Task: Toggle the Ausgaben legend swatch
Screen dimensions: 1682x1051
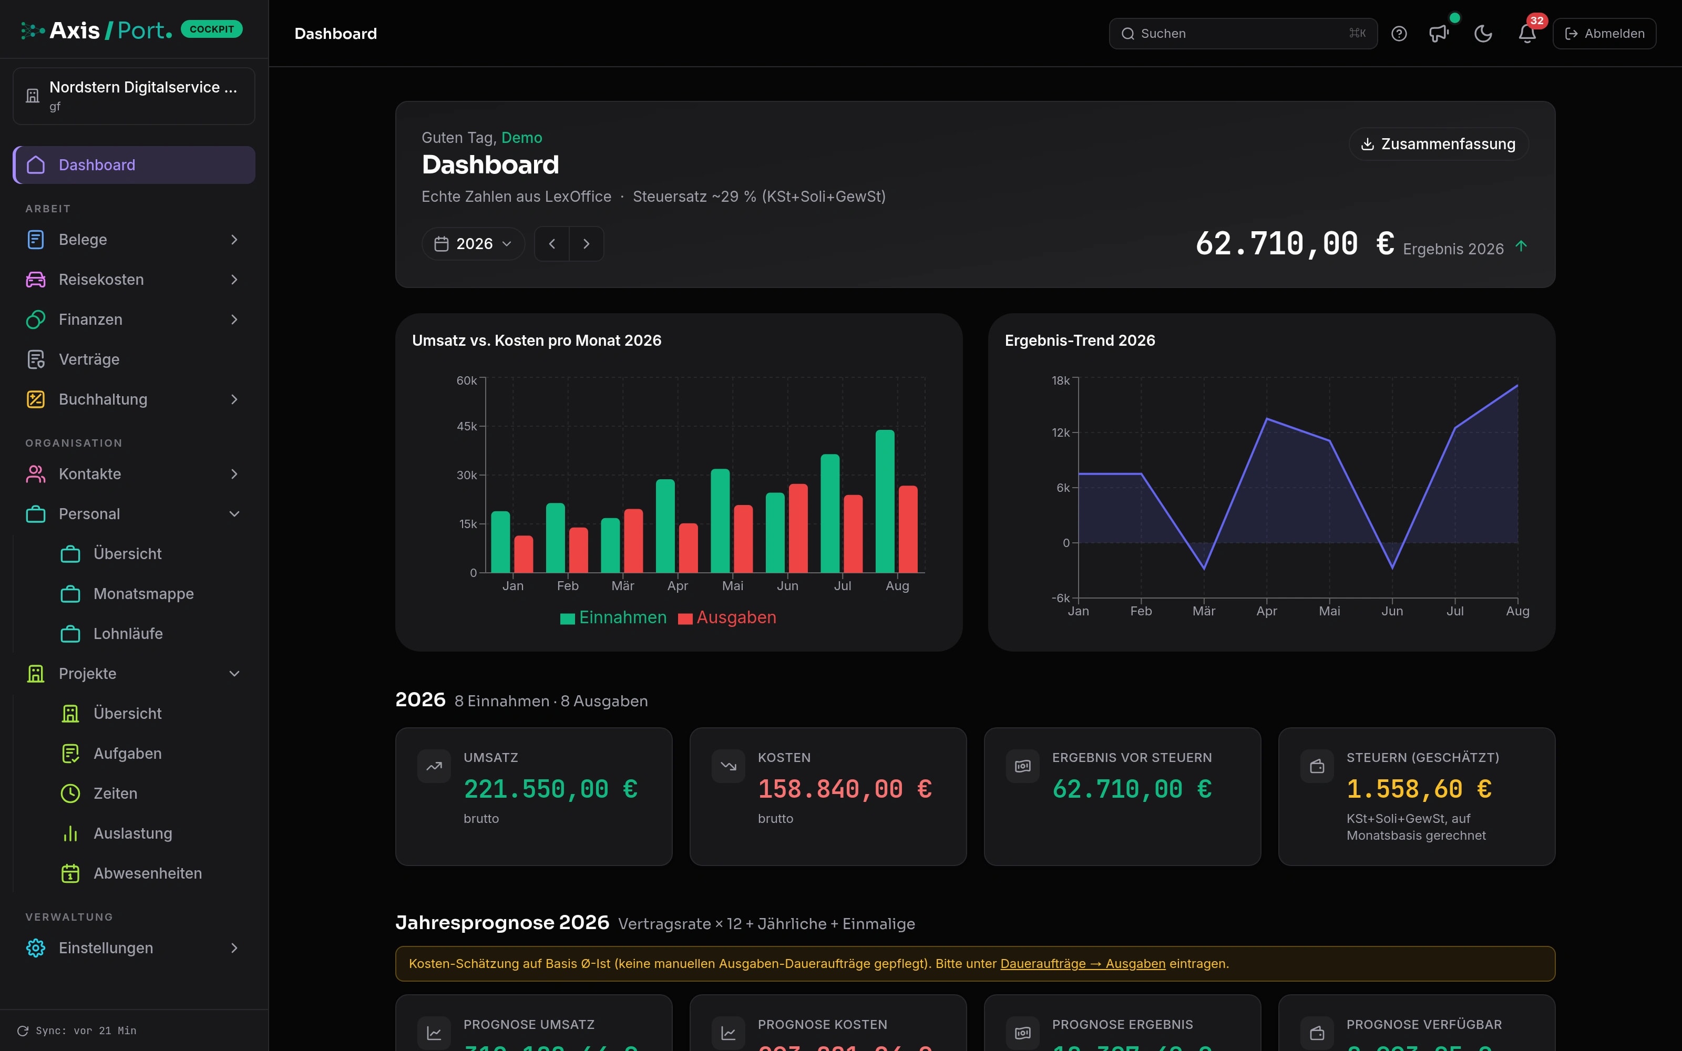Action: 685,619
